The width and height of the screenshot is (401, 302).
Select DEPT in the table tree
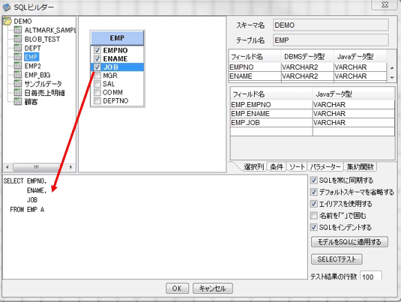(32, 48)
